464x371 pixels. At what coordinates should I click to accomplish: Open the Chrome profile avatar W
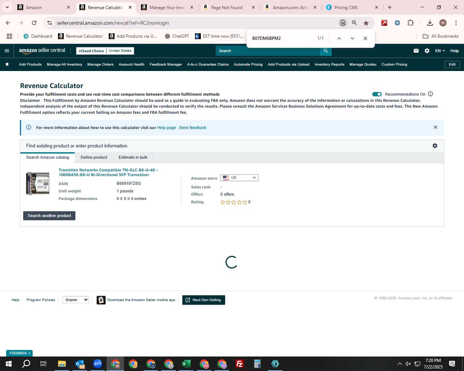pyautogui.click(x=443, y=23)
